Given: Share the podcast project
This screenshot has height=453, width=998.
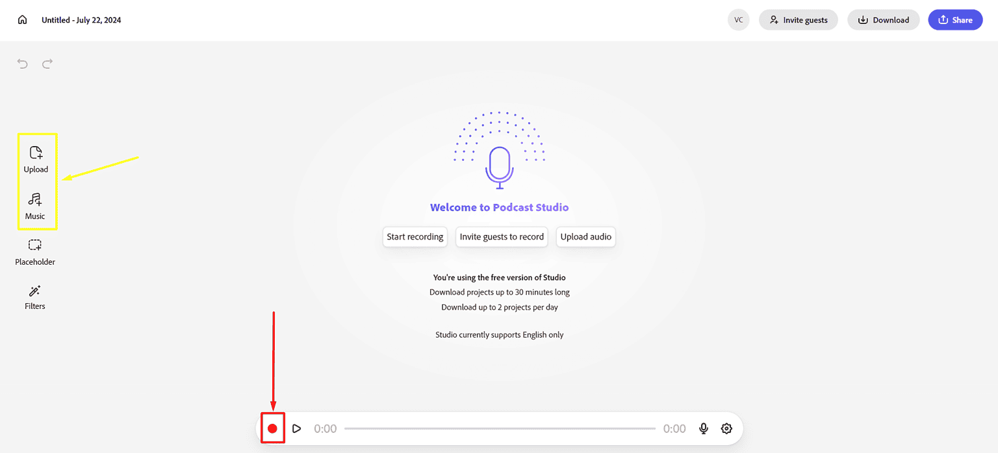Looking at the screenshot, I should [955, 19].
